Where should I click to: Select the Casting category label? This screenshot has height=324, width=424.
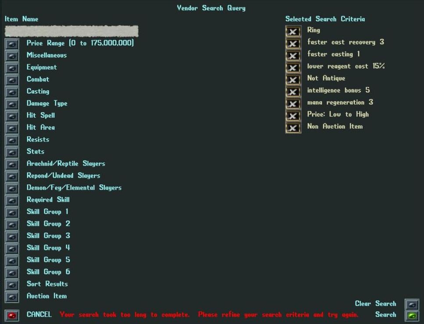point(38,91)
